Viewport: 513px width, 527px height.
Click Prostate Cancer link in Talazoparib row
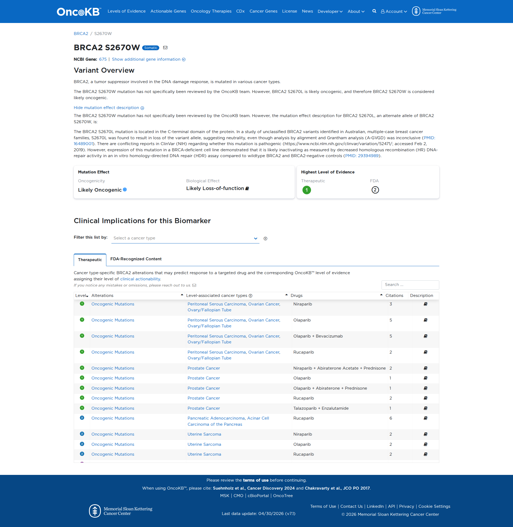204,408
